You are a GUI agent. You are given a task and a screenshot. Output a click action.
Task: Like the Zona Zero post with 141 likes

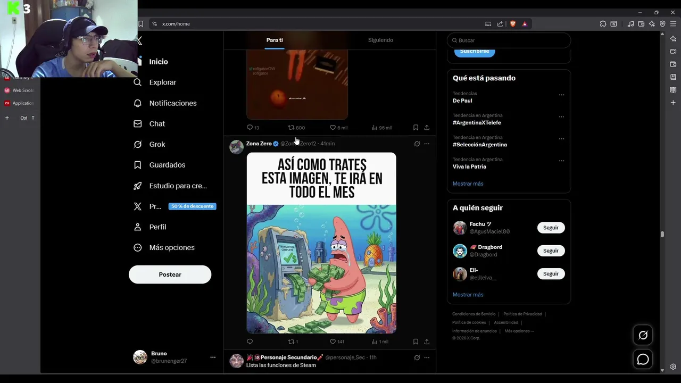pyautogui.click(x=337, y=342)
